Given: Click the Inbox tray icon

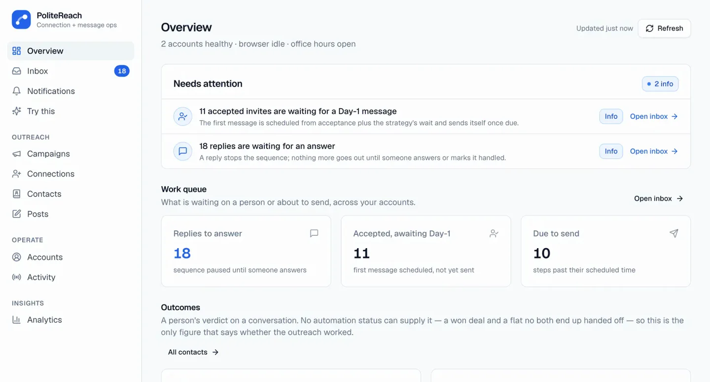Looking at the screenshot, I should coord(17,71).
